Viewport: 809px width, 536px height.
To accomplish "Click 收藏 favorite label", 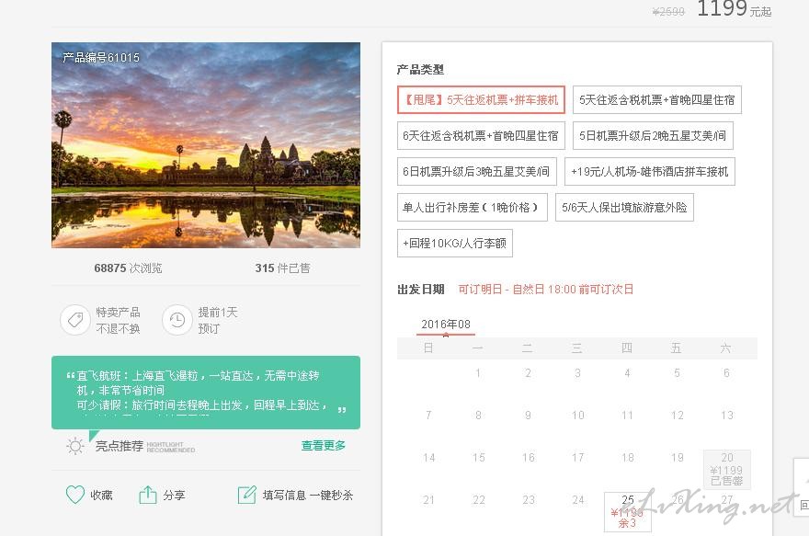I will (101, 496).
